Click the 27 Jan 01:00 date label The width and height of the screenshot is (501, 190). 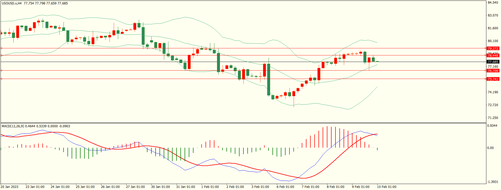pyautogui.click(x=135, y=187)
